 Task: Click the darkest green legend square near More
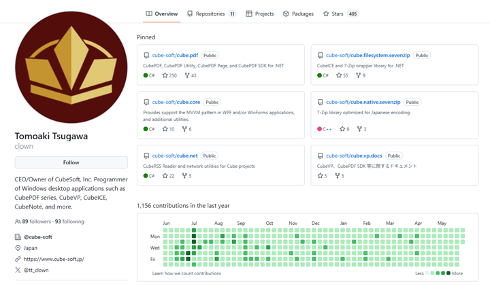pyautogui.click(x=448, y=273)
